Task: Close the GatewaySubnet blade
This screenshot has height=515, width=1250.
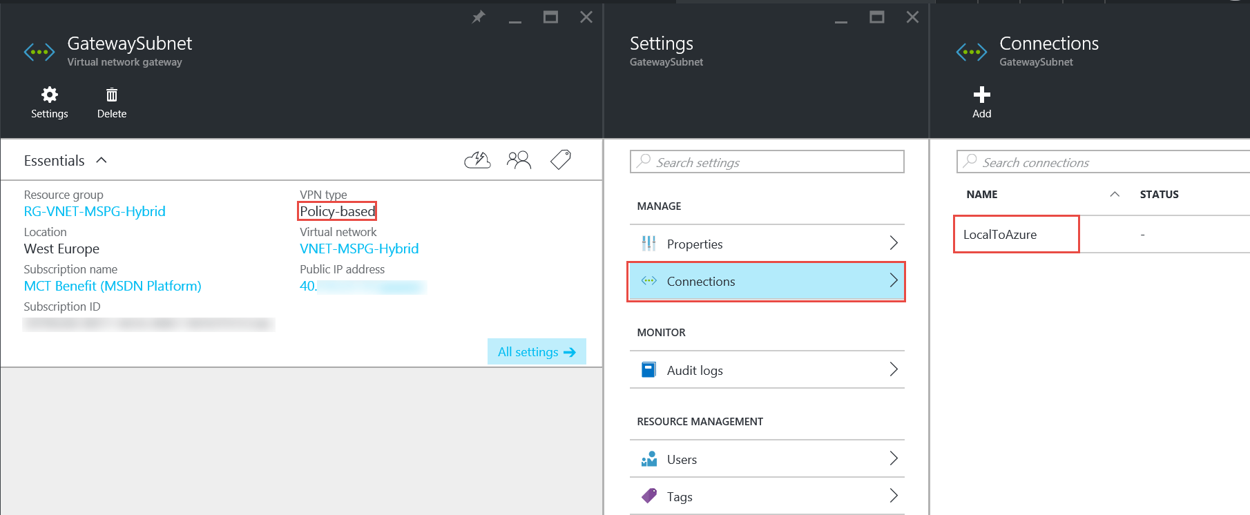Action: [586, 17]
